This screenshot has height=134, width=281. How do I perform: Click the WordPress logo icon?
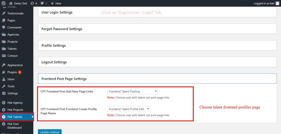(4, 3)
